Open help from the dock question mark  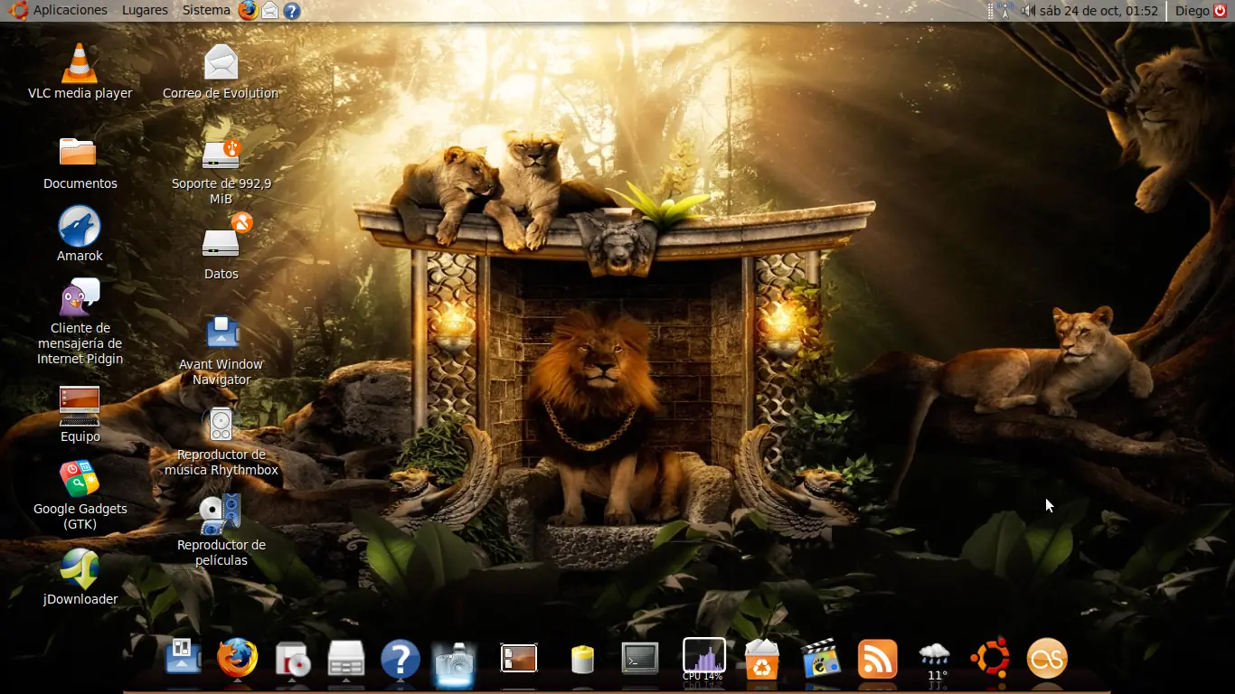point(401,659)
